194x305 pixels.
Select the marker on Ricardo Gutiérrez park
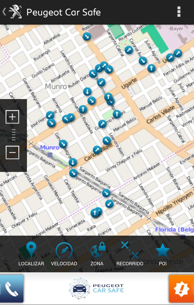[129, 50]
